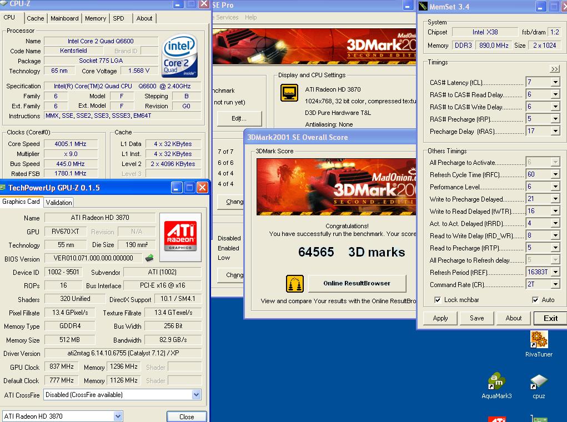Click the monitor icon in Display settings

(x=289, y=93)
